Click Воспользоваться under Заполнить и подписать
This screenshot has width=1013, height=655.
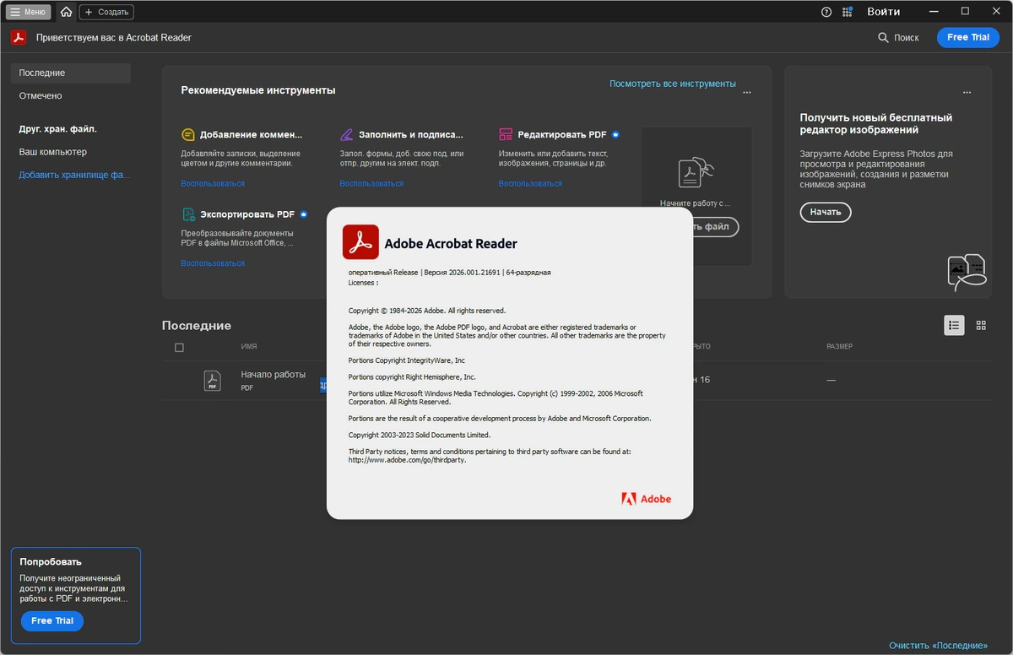(x=371, y=183)
